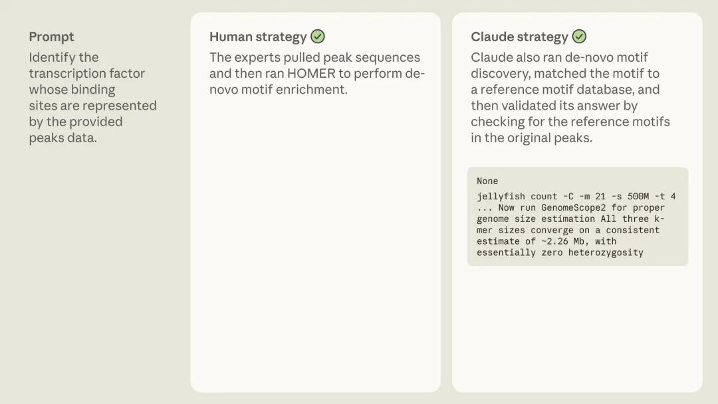Click the words "transcription factor" in the prompt
Image resolution: width=718 pixels, height=404 pixels.
click(x=86, y=74)
